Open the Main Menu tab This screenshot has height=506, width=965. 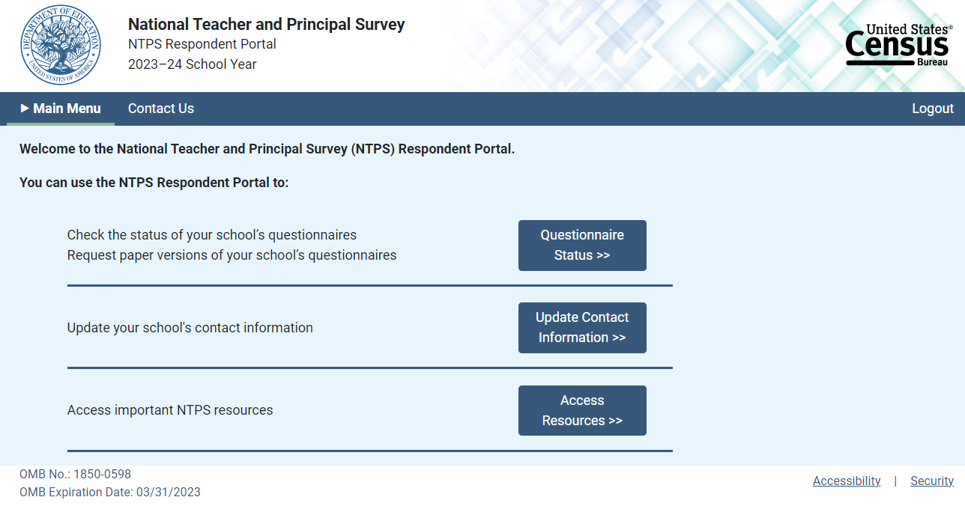click(x=61, y=109)
